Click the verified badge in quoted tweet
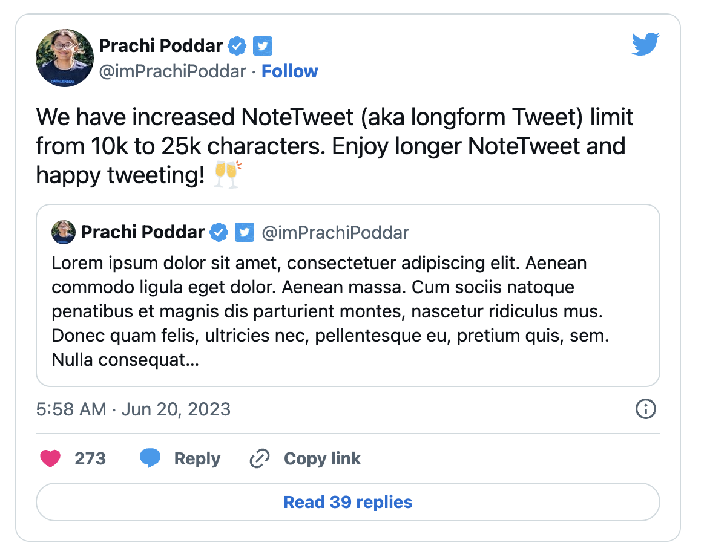 [x=219, y=232]
